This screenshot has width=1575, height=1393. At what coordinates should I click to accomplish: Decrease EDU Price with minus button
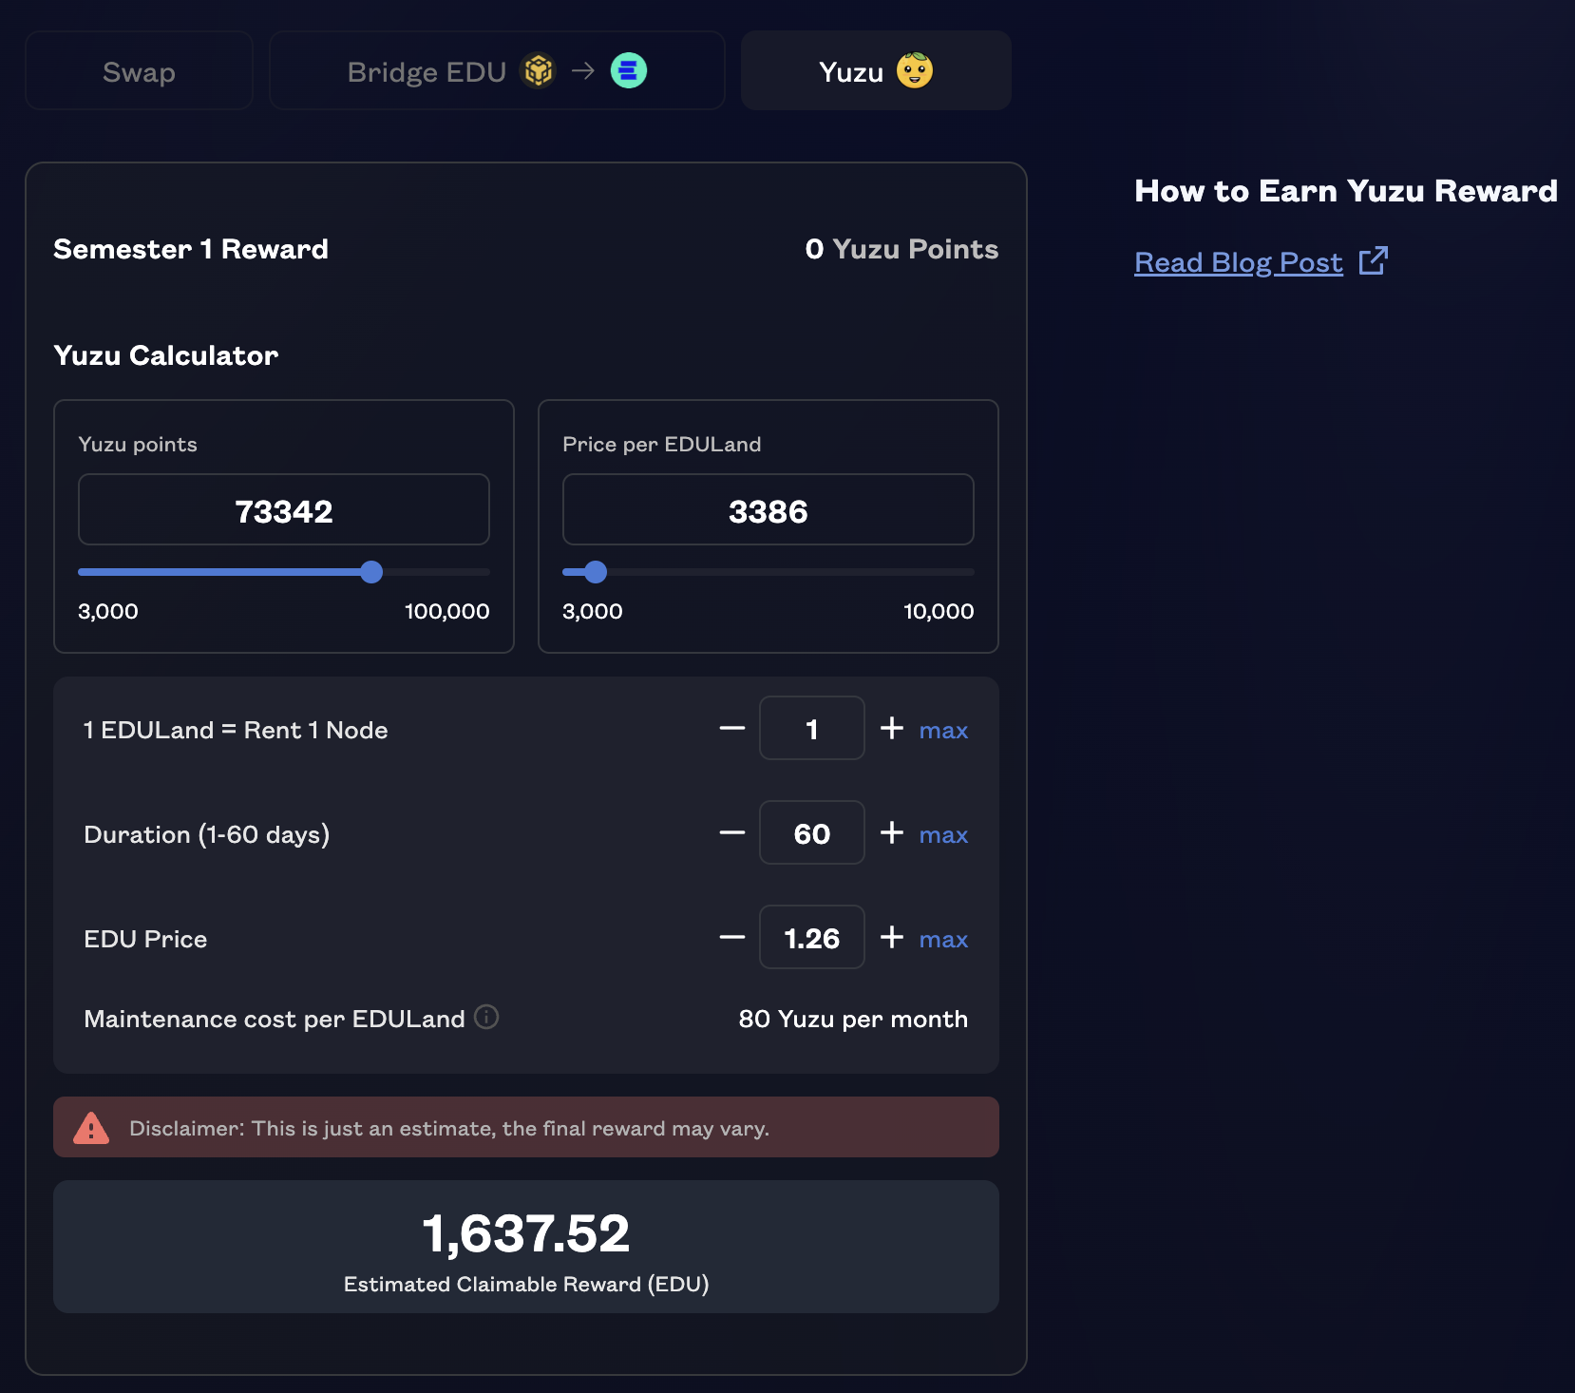(x=731, y=938)
